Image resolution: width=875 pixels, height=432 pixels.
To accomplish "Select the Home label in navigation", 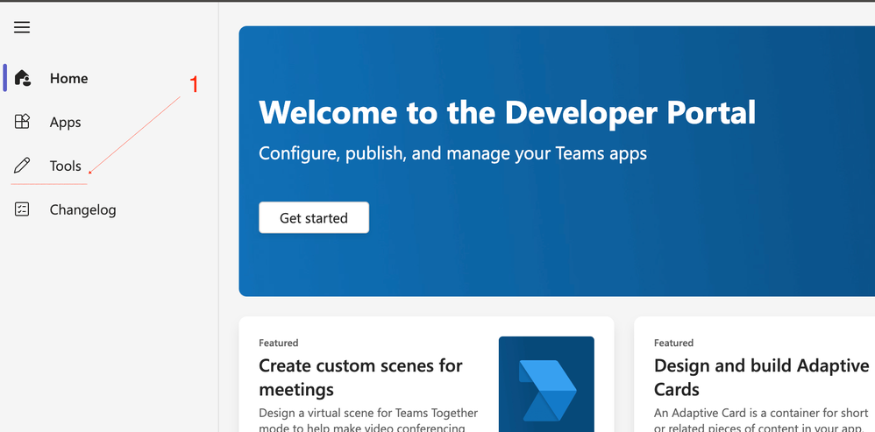I will 68,78.
